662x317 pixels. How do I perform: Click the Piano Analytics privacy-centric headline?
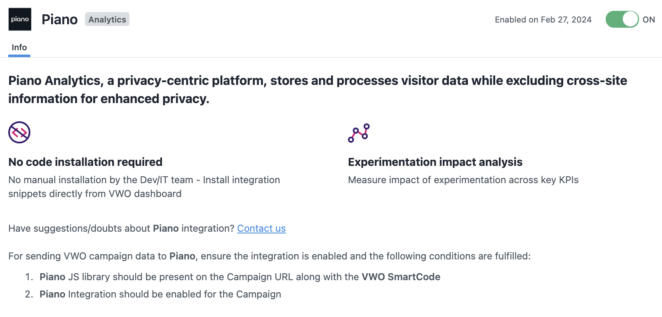pyautogui.click(x=318, y=90)
